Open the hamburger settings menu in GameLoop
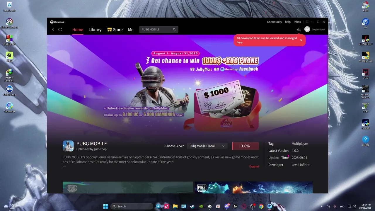375x211 pixels. coord(307,22)
